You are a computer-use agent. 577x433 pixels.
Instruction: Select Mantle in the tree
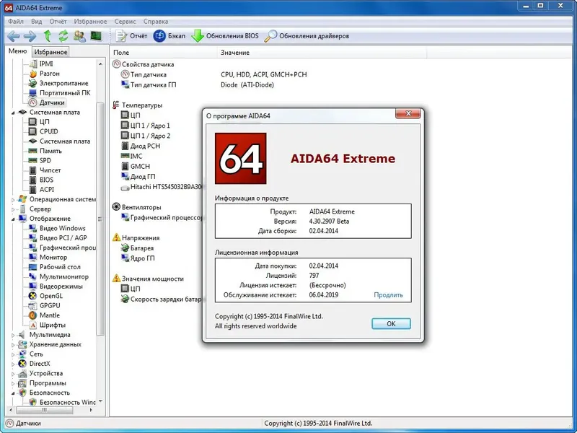coord(49,315)
